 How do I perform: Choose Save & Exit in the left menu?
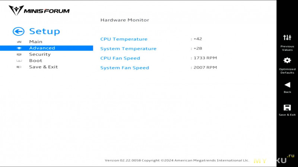click(43, 67)
